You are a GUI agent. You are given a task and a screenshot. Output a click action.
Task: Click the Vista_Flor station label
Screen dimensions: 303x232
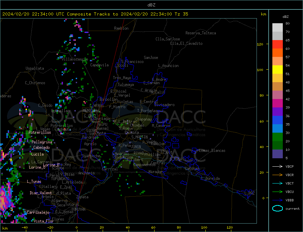[44, 221]
